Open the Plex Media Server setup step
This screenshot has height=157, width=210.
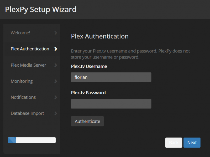pyautogui.click(x=28, y=65)
